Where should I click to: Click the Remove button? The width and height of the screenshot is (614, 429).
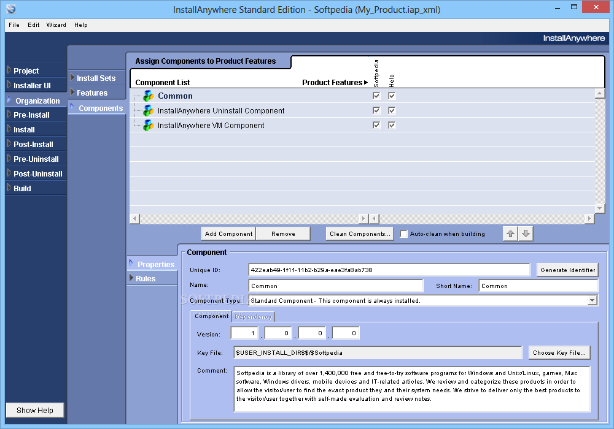pyautogui.click(x=283, y=233)
